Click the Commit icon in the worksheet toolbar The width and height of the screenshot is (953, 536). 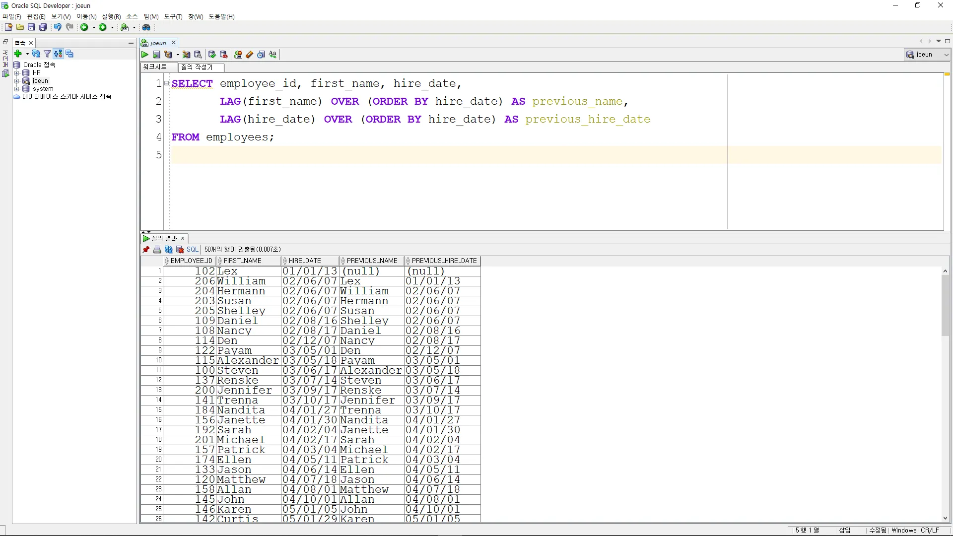tap(212, 55)
